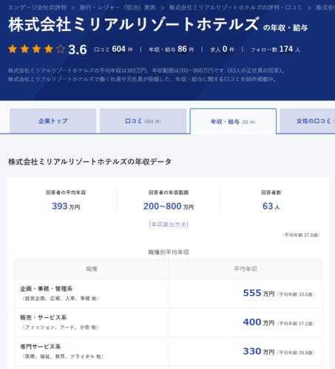This screenshot has width=335, height=369.
Task: Open the 企業トップ tab
Action: [x=53, y=121]
